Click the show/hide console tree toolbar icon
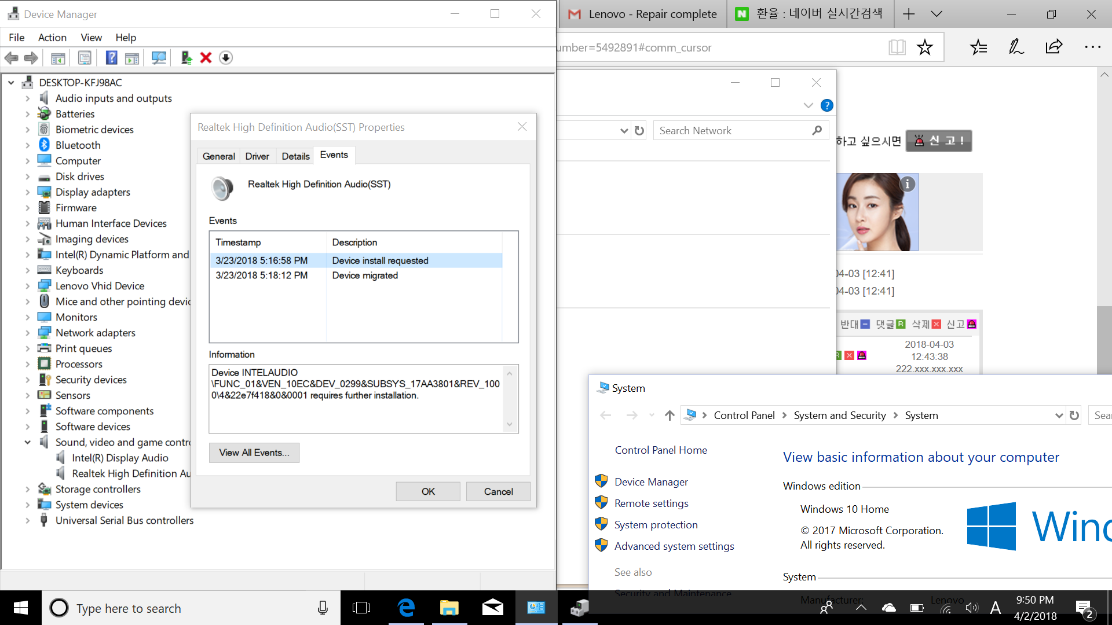Viewport: 1112px width, 625px height. coord(58,58)
